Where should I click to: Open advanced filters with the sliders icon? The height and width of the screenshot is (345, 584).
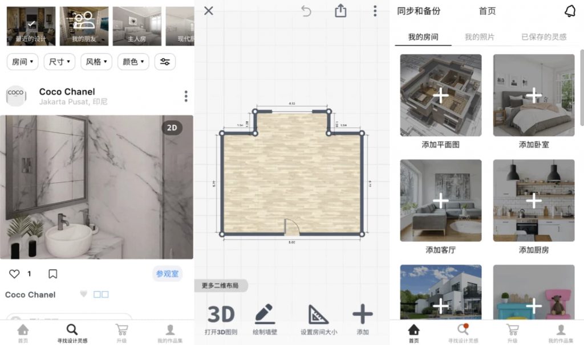[x=165, y=61]
